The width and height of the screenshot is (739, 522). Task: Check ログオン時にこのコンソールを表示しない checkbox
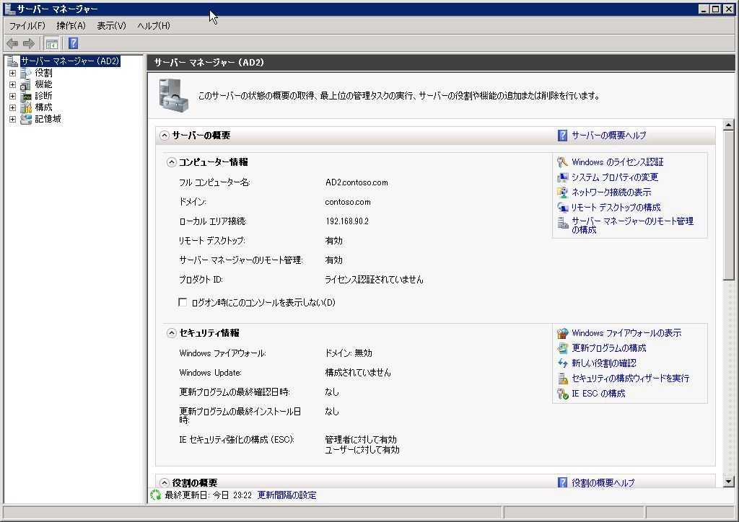pyautogui.click(x=183, y=302)
